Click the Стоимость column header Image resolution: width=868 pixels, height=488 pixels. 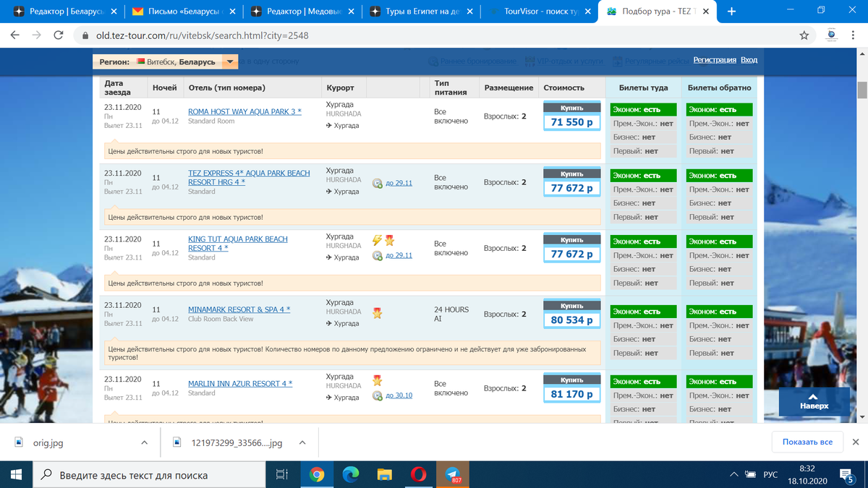[x=563, y=87]
